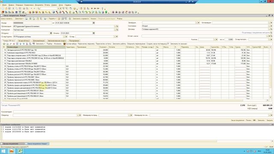Click the Записать button at the bottom
The height and width of the screenshot is (154, 274).
point(261,120)
